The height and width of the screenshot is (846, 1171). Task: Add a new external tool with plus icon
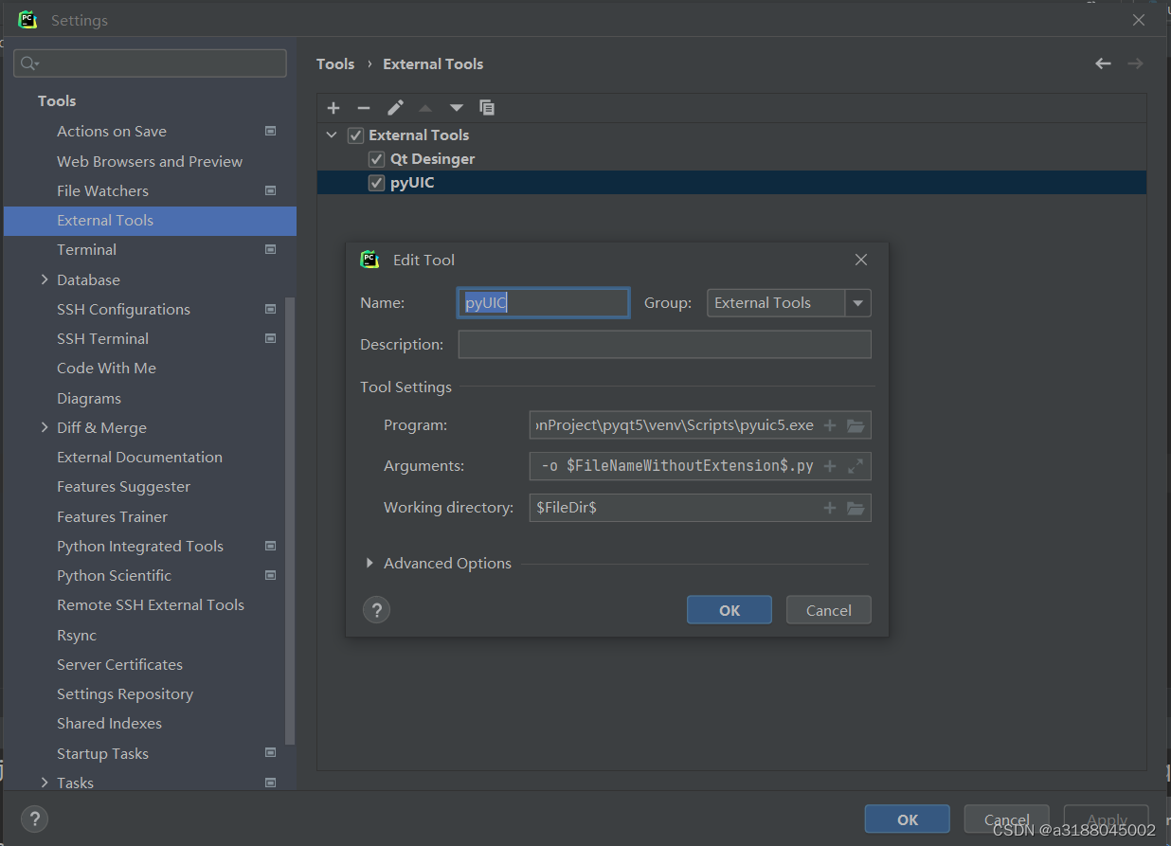coord(333,108)
